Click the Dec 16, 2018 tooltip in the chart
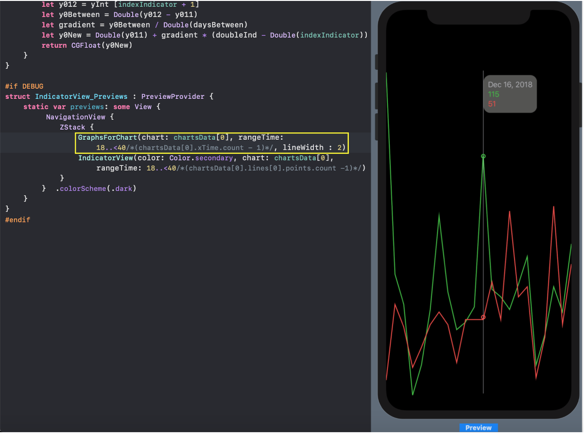The width and height of the screenshot is (587, 435). (510, 85)
